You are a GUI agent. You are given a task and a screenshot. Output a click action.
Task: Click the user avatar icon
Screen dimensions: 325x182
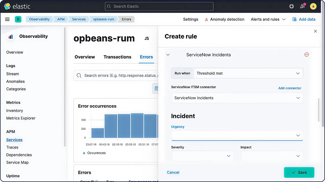tap(313, 6)
